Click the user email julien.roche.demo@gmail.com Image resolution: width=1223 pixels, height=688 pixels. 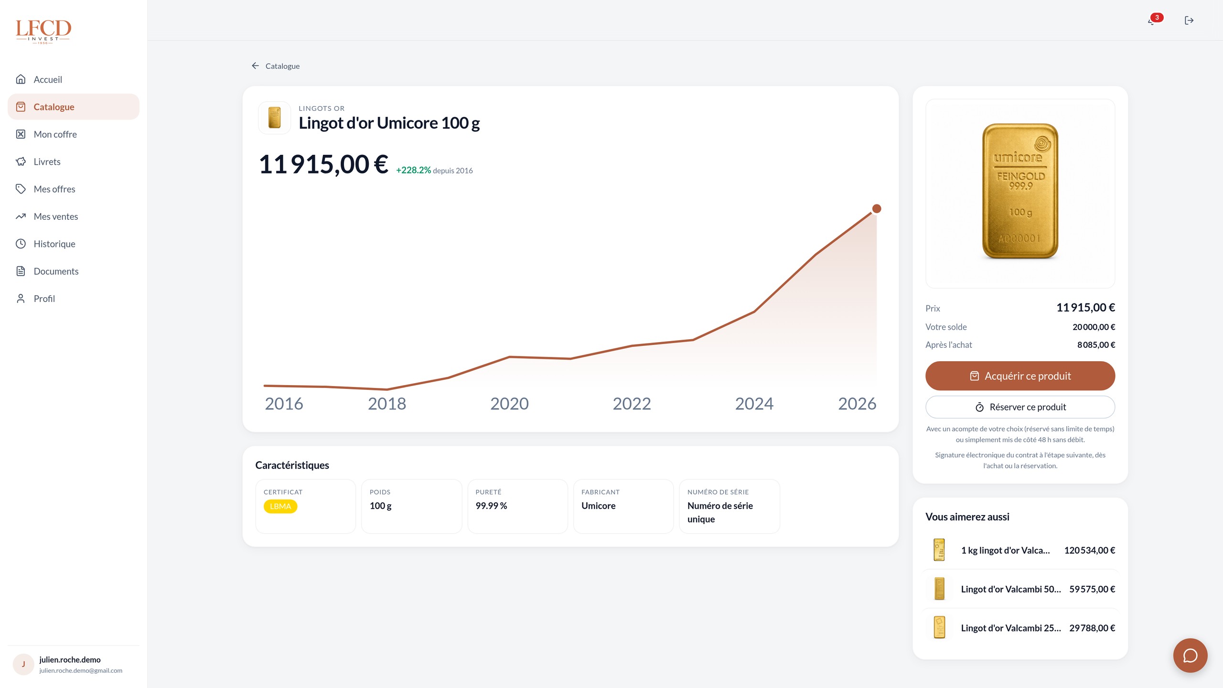[x=81, y=671]
